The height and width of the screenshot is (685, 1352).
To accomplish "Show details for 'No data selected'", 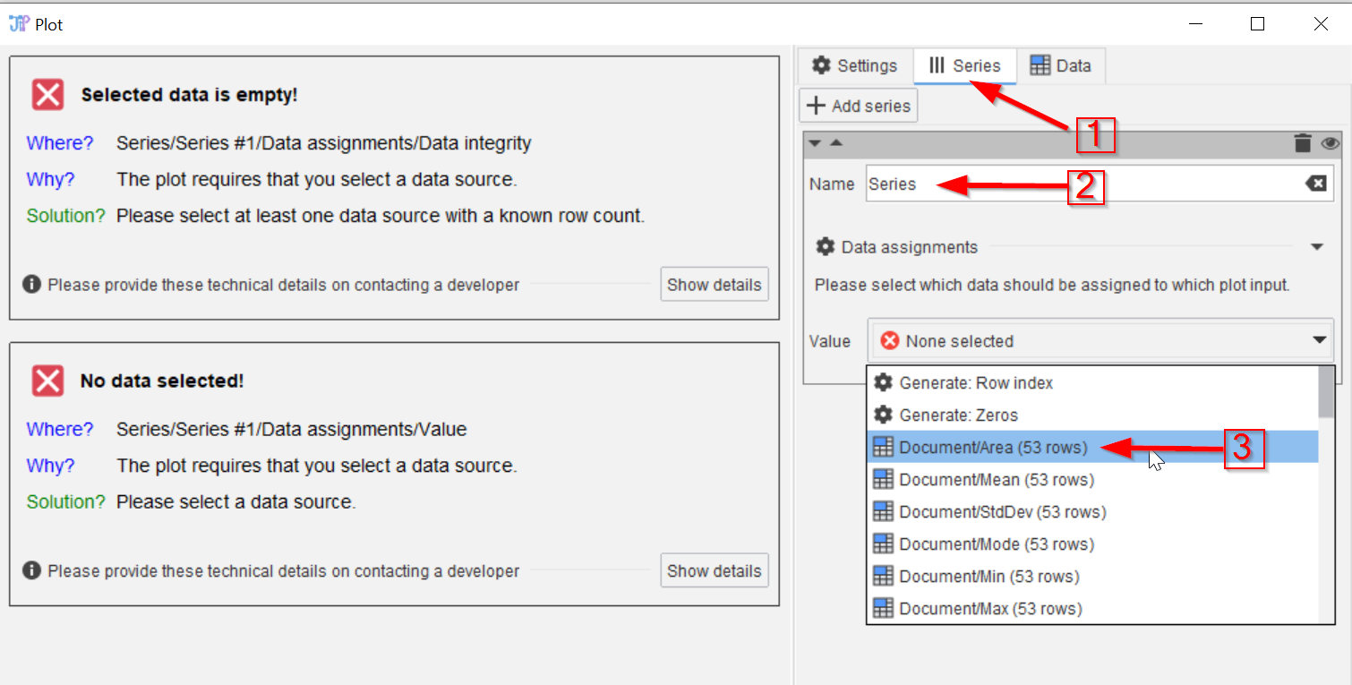I will pyautogui.click(x=714, y=571).
